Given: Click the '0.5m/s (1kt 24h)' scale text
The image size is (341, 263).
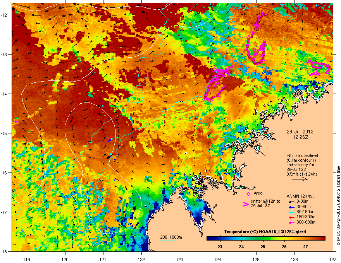Looking at the screenshot, I should pyautogui.click(x=301, y=174).
